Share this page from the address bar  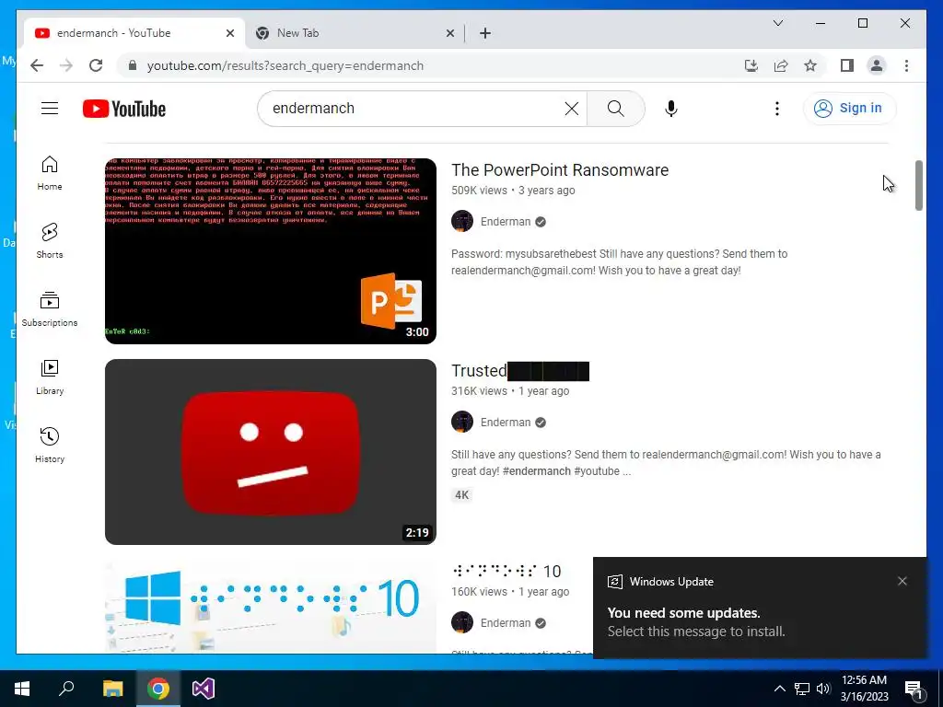tap(781, 65)
